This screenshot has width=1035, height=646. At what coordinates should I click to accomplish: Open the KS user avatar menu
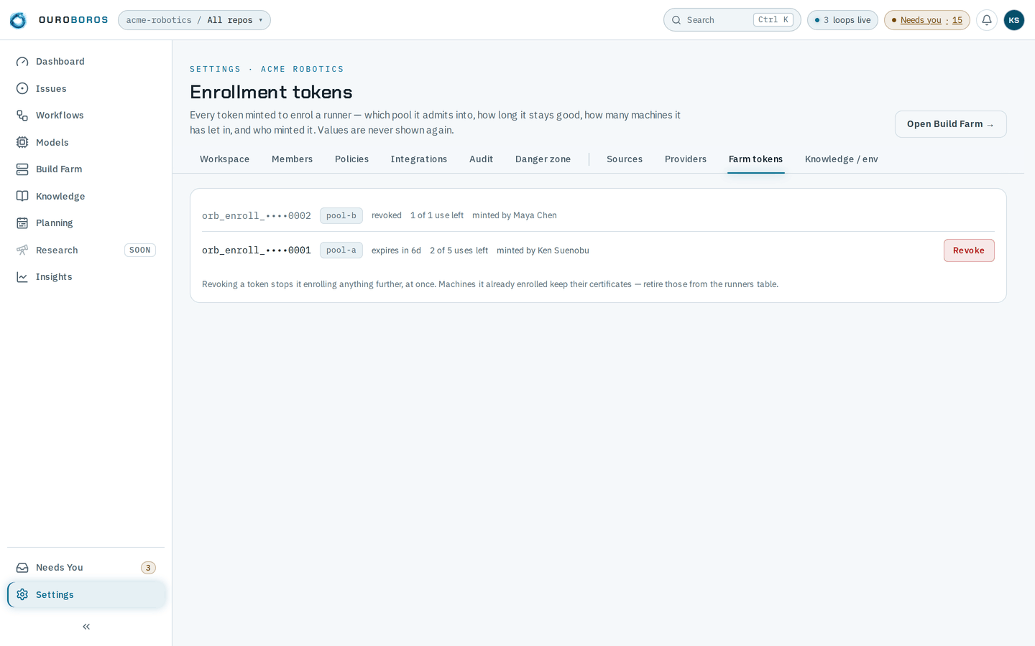coord(1013,20)
